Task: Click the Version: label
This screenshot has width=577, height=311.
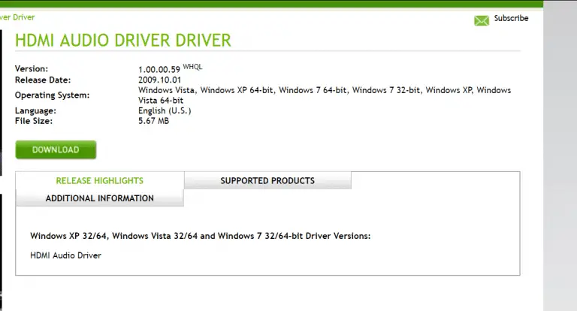Action: [x=32, y=69]
